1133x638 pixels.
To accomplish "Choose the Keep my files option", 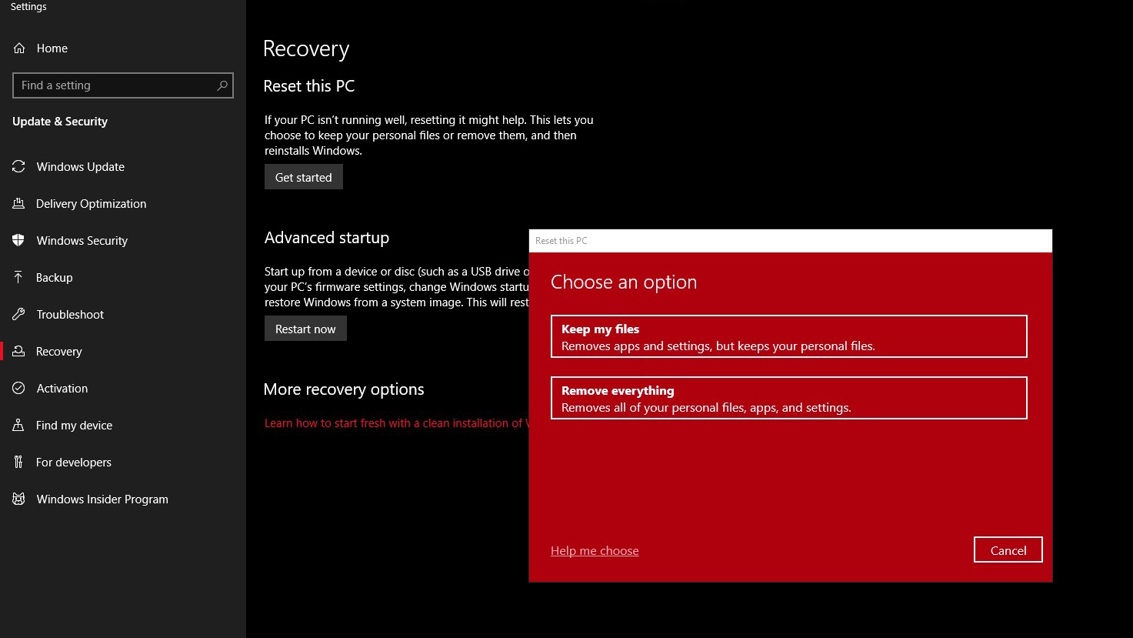I will point(789,336).
